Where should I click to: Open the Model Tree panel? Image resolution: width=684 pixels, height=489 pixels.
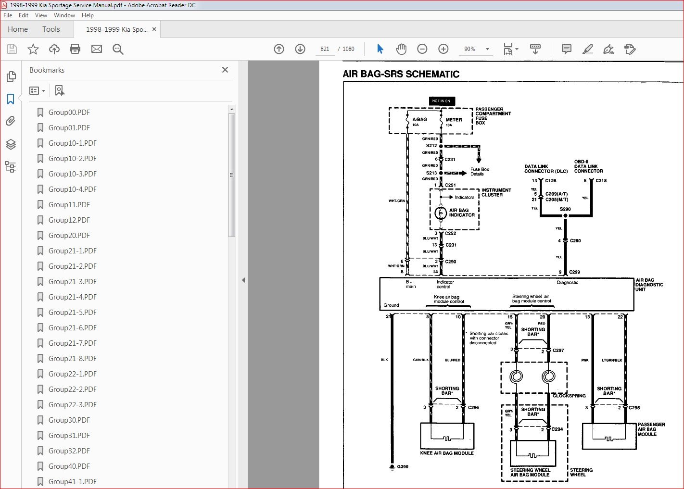click(11, 167)
